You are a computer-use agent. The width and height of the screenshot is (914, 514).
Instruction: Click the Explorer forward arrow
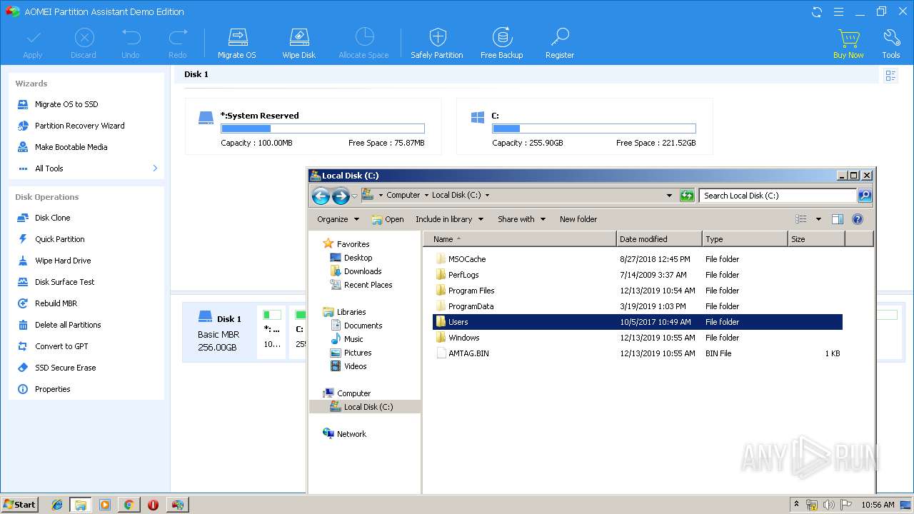[341, 196]
